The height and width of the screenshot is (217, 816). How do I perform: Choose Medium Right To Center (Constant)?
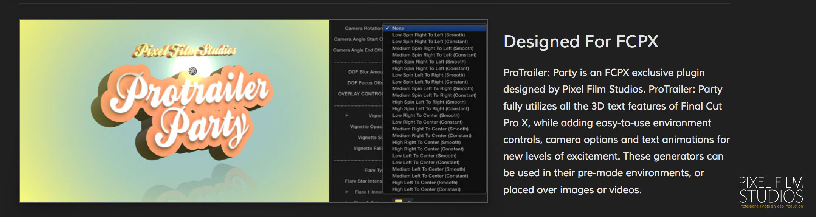coord(432,136)
